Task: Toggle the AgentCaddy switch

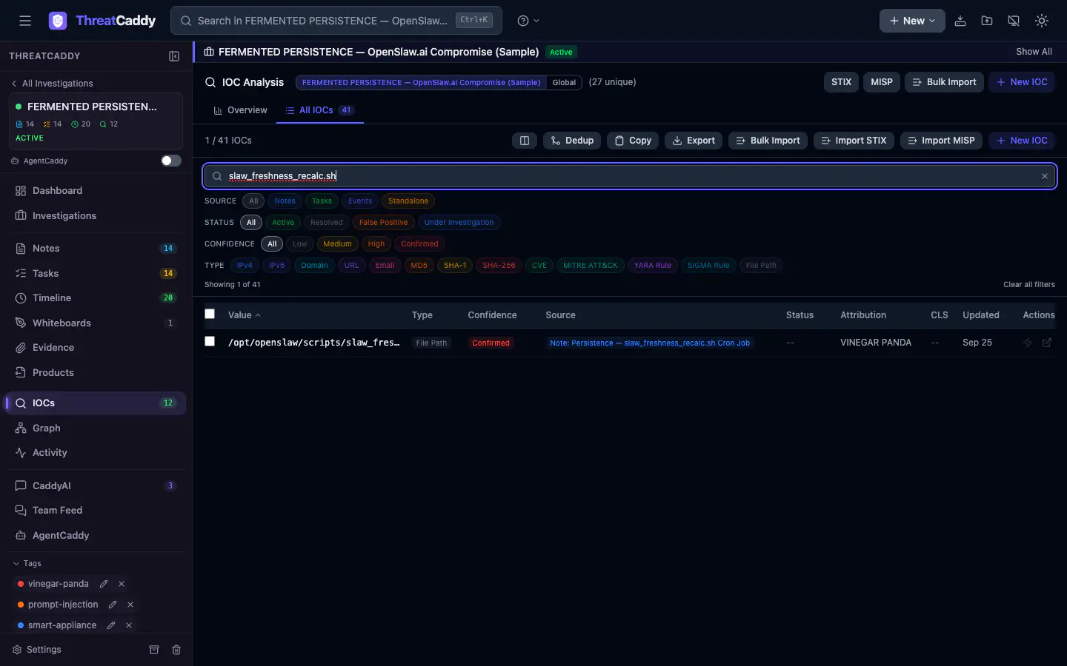Action: [171, 161]
